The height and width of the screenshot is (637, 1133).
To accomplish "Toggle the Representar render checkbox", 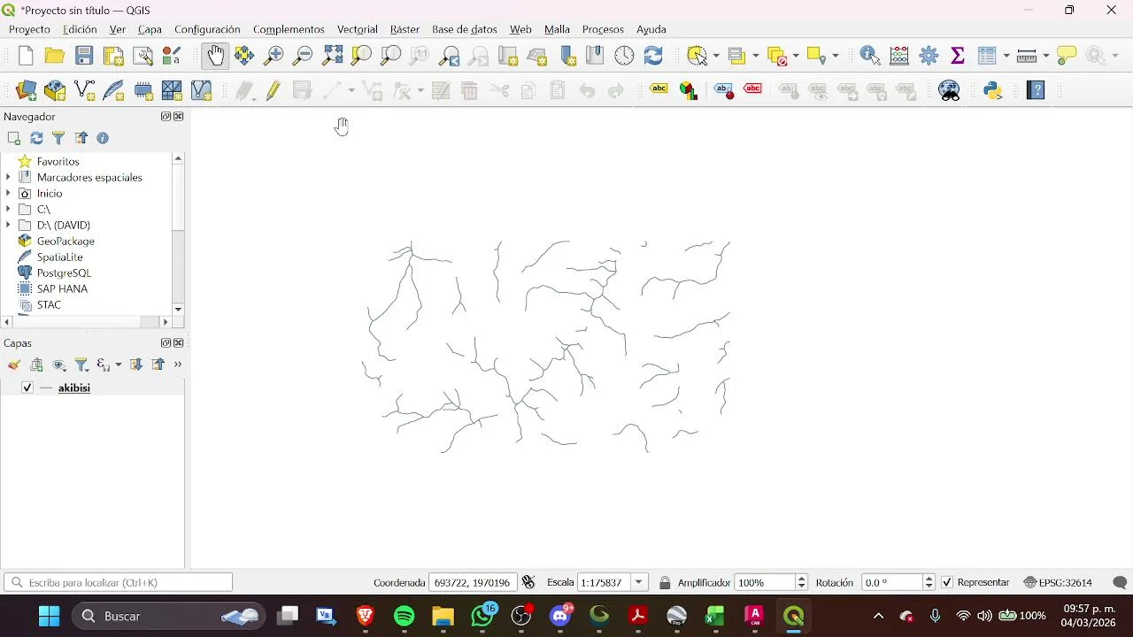I will [947, 582].
